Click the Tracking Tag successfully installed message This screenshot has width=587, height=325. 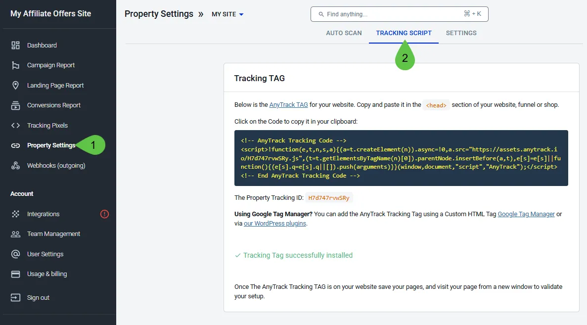298,255
